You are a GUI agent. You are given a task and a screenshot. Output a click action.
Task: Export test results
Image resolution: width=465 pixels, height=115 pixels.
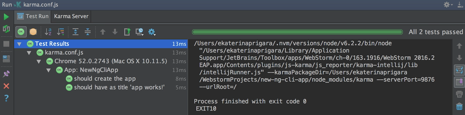[x=127, y=32]
